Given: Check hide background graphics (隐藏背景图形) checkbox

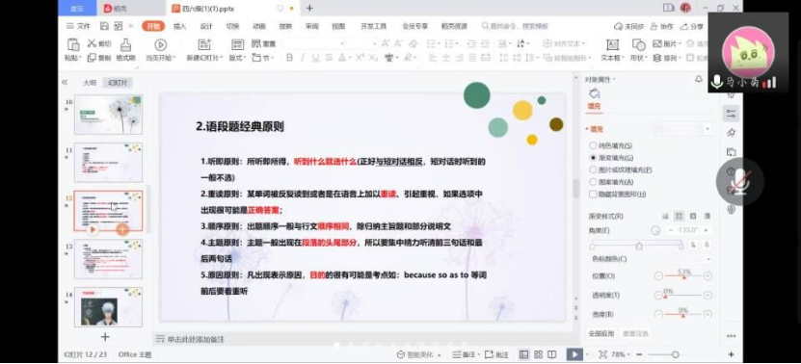Looking at the screenshot, I should pyautogui.click(x=593, y=194).
